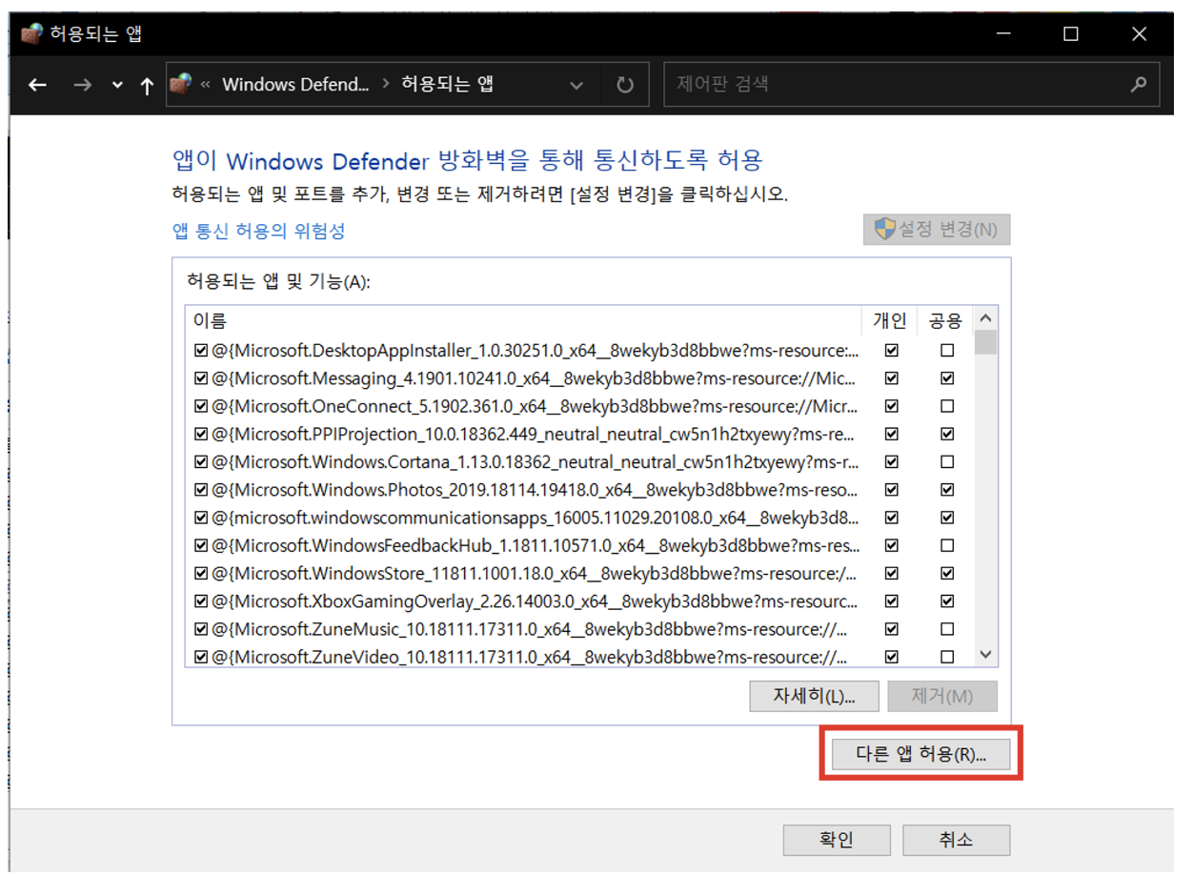Viewport: 1193px width, 896px height.
Task: Click the shield icon on 설정 변경 button
Action: [x=885, y=229]
